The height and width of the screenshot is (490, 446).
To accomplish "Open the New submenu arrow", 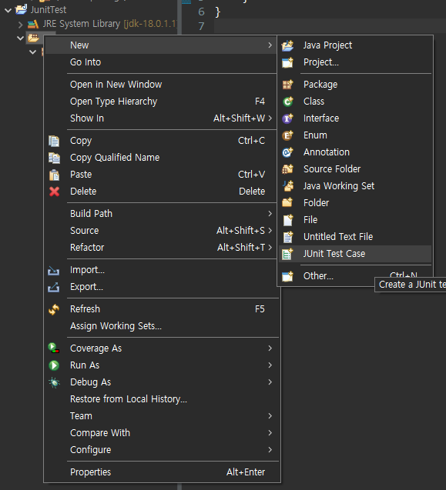I will (270, 45).
